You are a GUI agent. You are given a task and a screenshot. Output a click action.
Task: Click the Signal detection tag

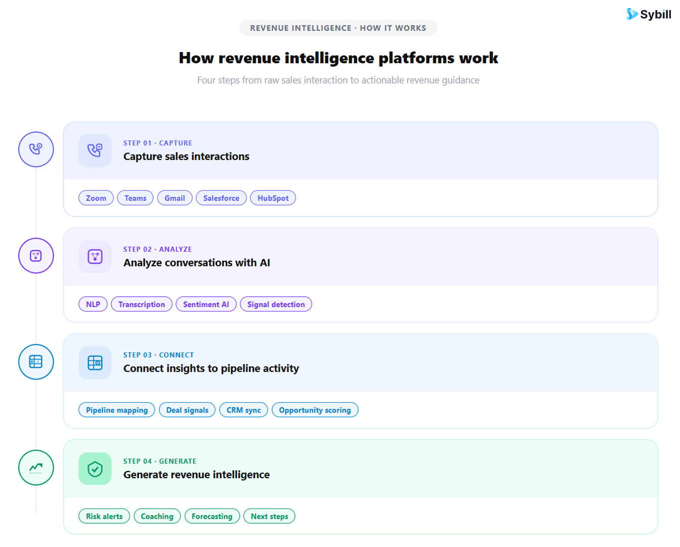(x=276, y=304)
